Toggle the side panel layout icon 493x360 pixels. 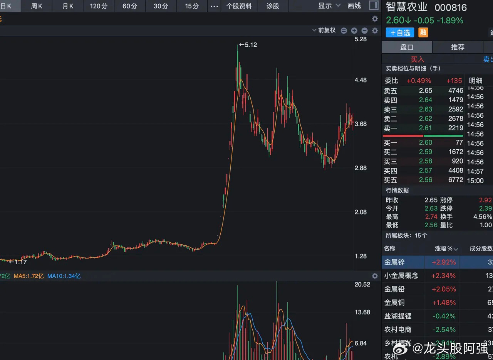click(x=373, y=5)
